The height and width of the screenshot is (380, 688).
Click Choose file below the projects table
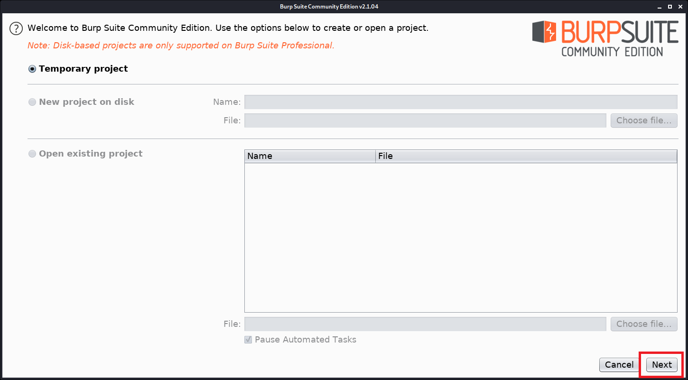(x=644, y=324)
